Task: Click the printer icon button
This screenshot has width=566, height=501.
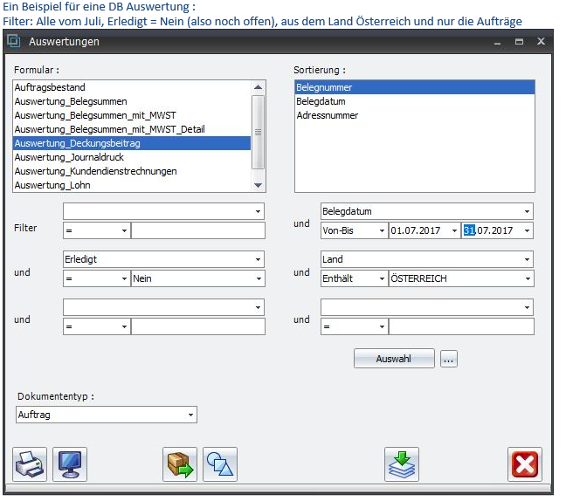Action: coord(31,463)
